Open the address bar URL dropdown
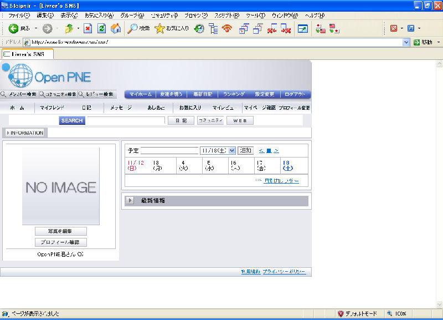 (x=407, y=42)
